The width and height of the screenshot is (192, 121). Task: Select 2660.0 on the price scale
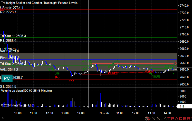[184, 63]
